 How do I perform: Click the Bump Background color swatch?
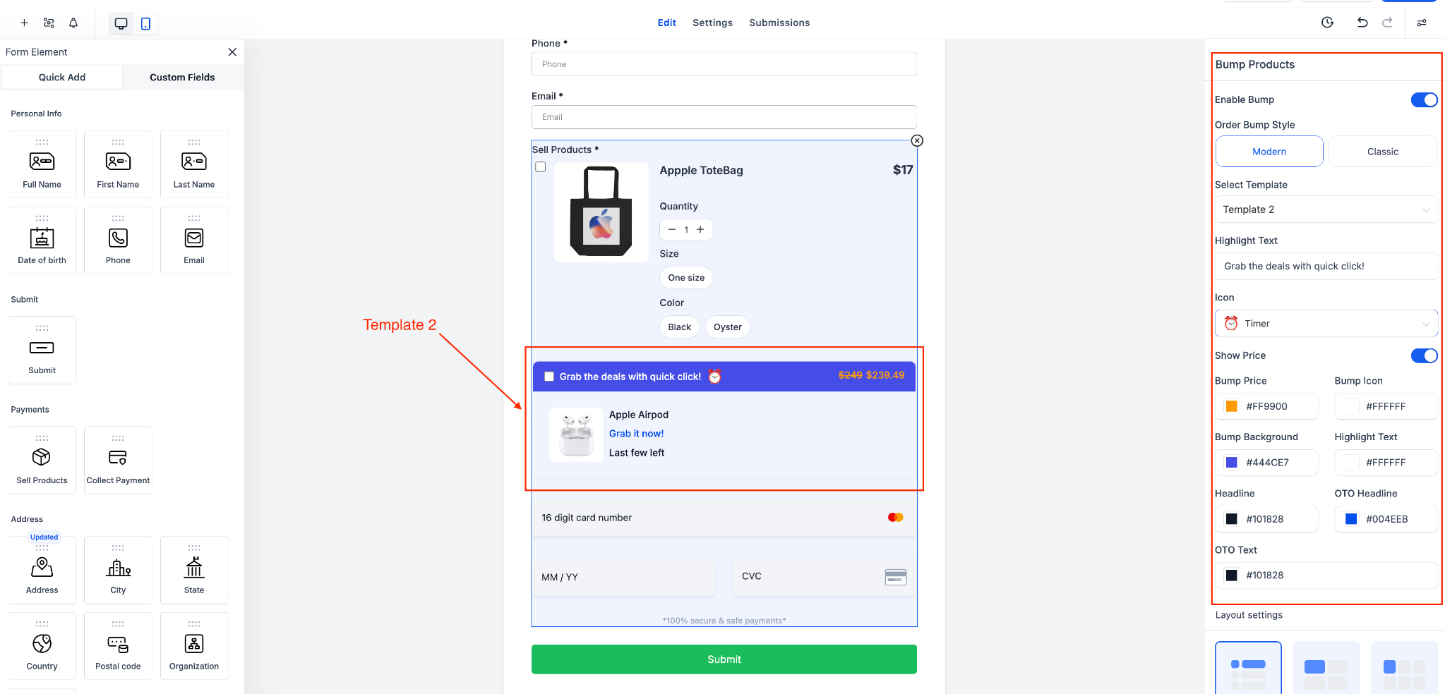coord(1232,463)
